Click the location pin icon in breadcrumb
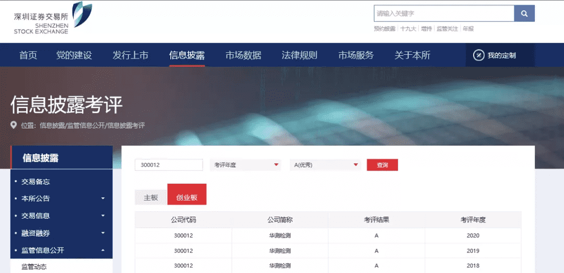This screenshot has height=273, width=564. click(x=14, y=125)
